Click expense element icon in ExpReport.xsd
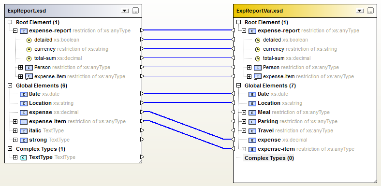 [24, 113]
